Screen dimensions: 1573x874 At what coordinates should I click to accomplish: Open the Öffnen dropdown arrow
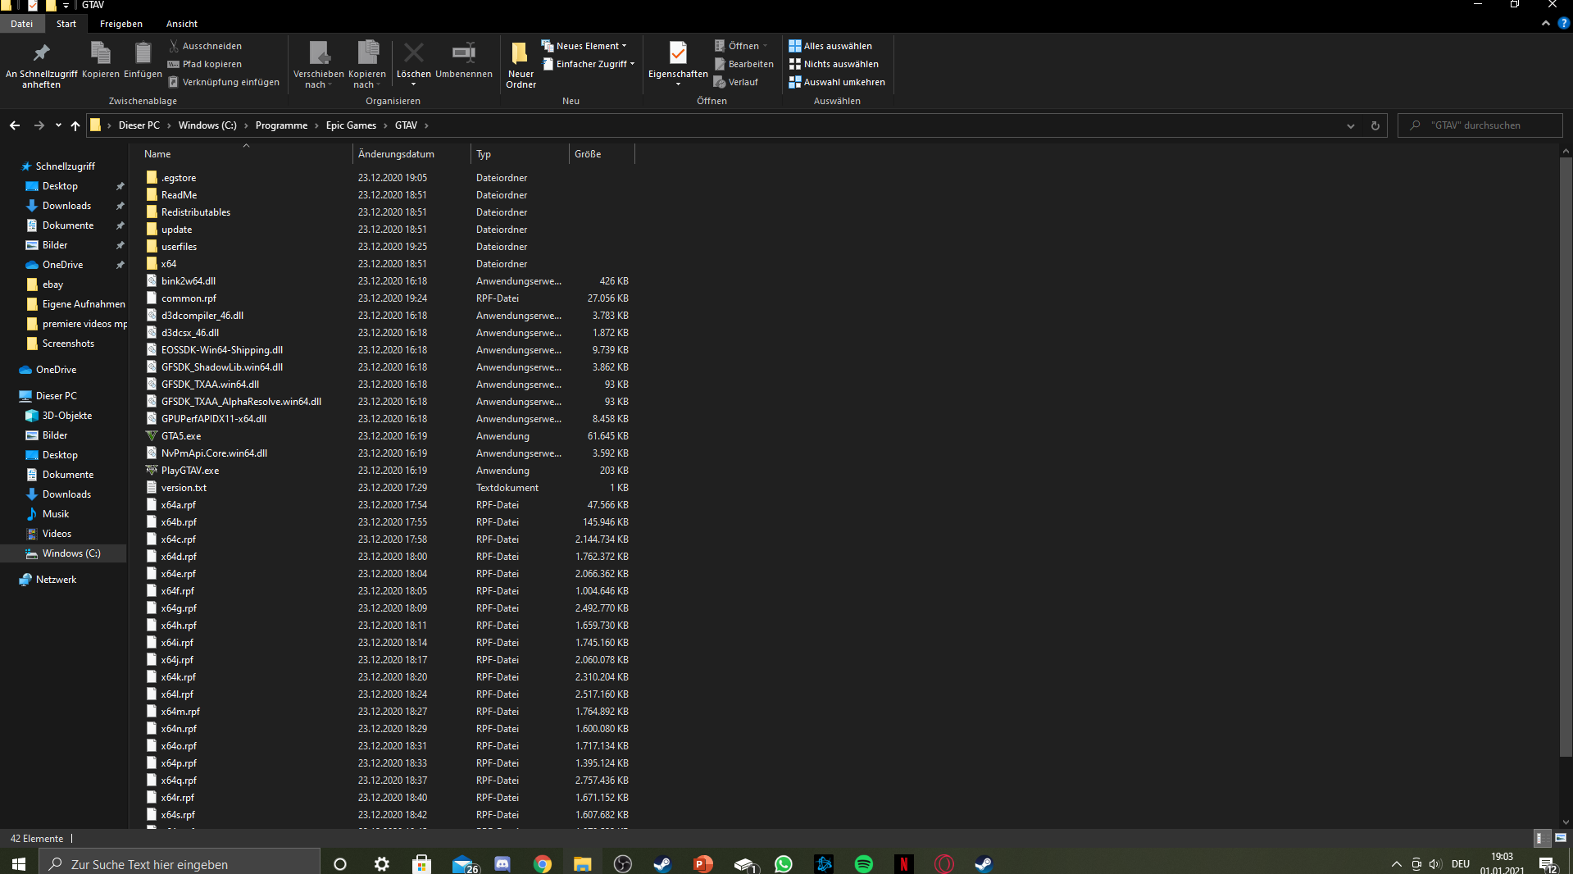pyautogui.click(x=765, y=45)
